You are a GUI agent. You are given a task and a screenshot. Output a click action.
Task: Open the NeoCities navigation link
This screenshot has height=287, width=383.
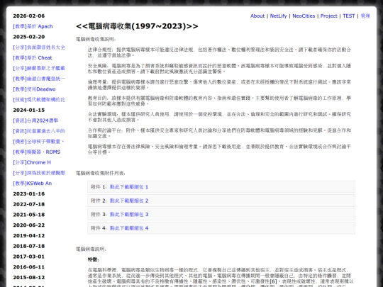point(304,16)
